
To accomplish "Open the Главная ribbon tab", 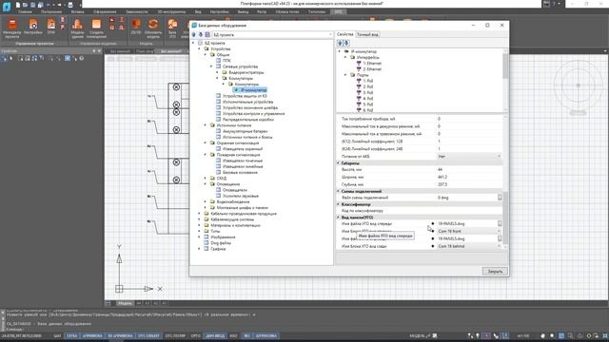I will tap(25, 12).
